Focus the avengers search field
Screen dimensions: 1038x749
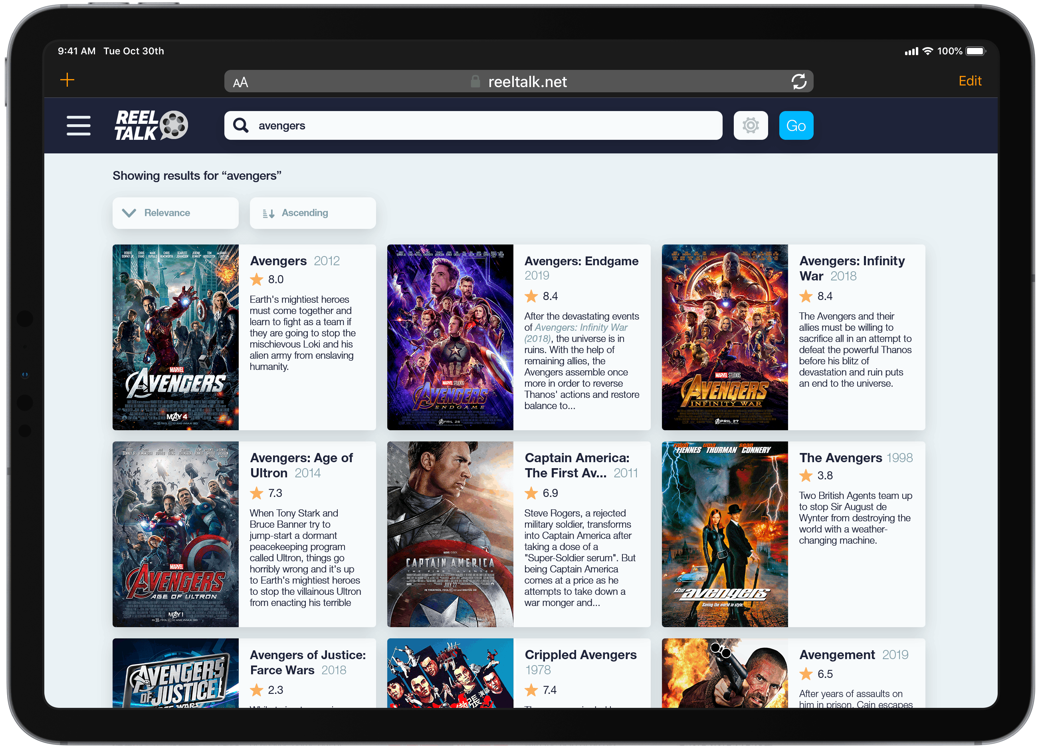point(485,125)
